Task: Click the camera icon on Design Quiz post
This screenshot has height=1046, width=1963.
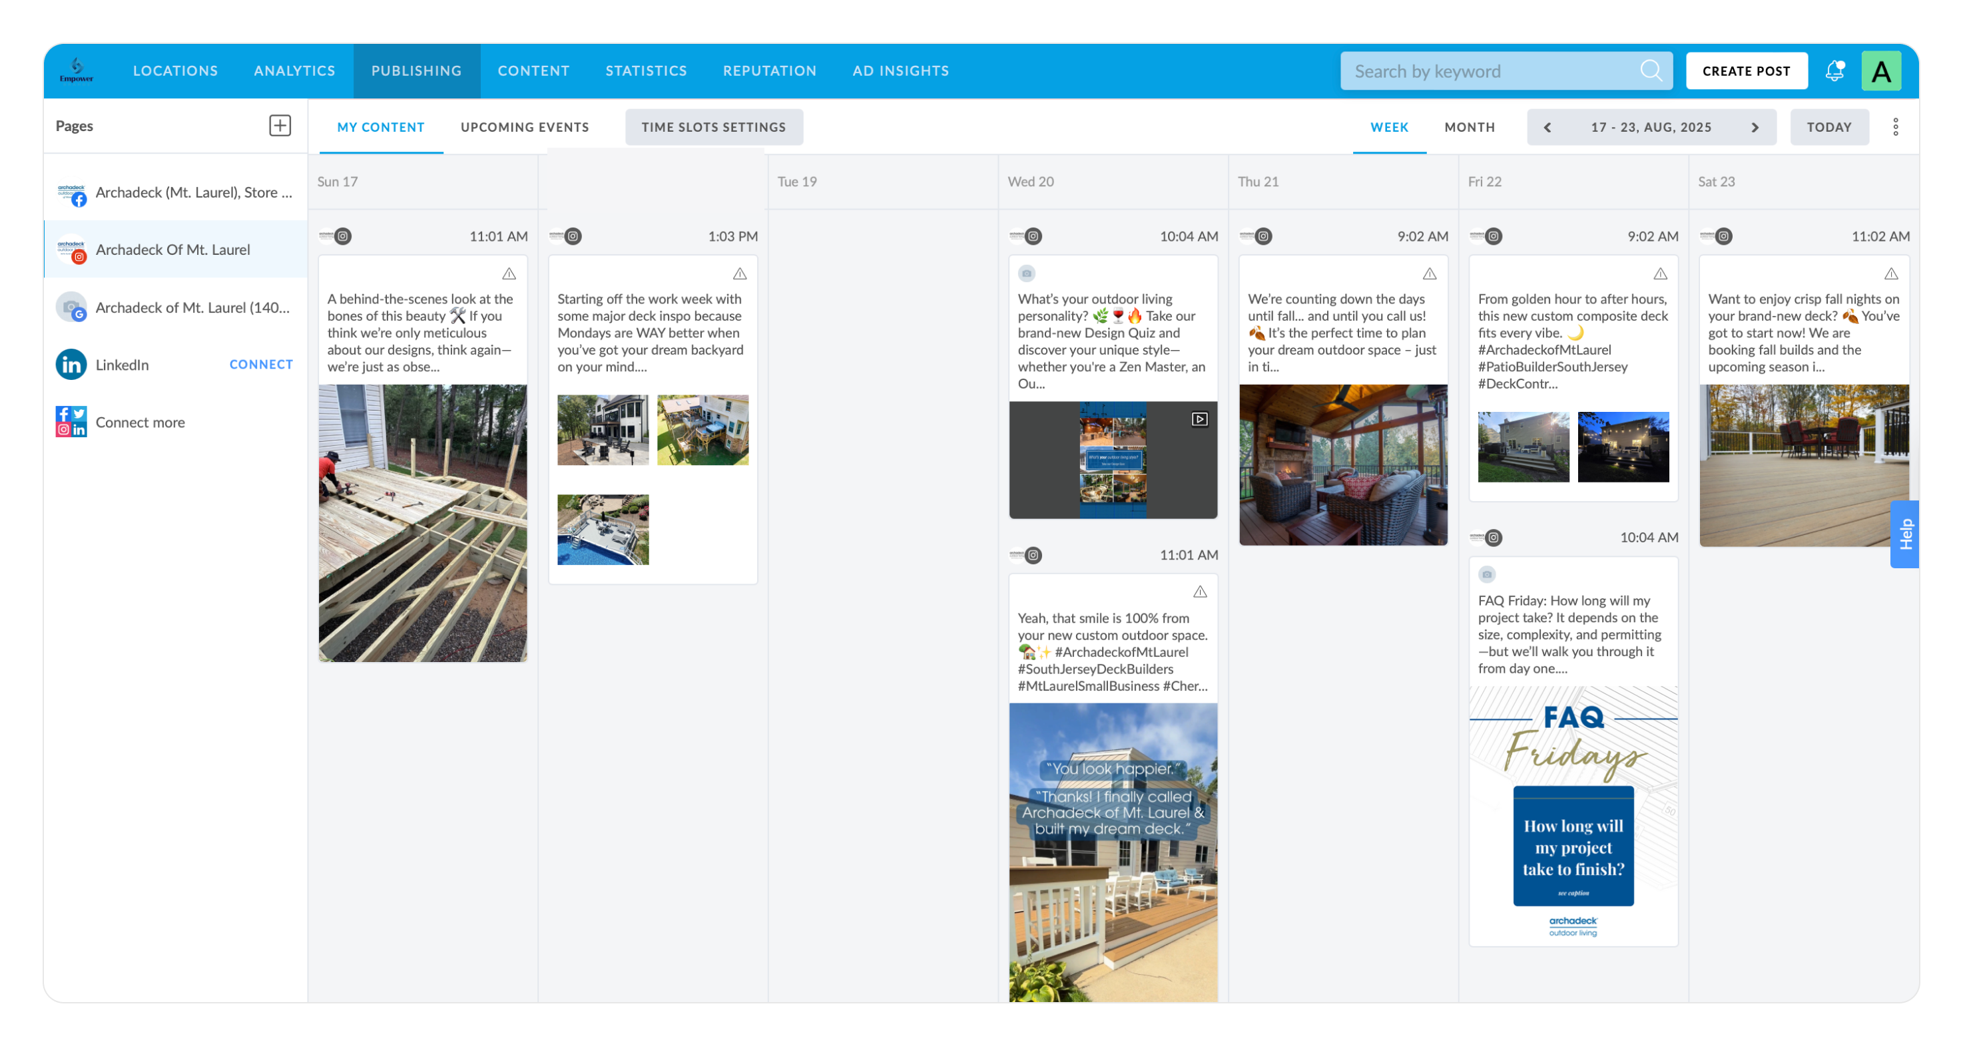Action: pyautogui.click(x=1027, y=273)
